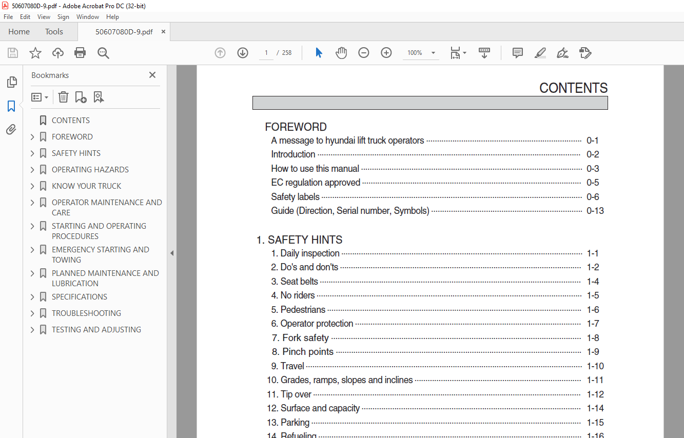Open the File menu
Viewport: 684px width, 438px height.
pyautogui.click(x=8, y=17)
